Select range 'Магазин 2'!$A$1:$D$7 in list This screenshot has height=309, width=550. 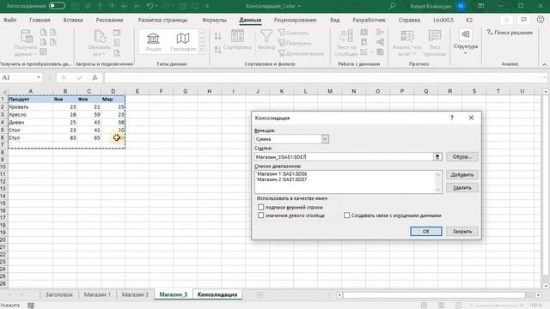pos(282,179)
